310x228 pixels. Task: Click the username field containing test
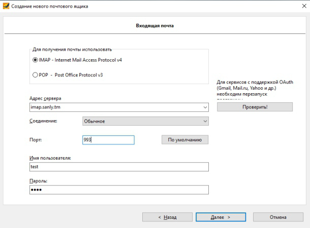[x=119, y=167]
